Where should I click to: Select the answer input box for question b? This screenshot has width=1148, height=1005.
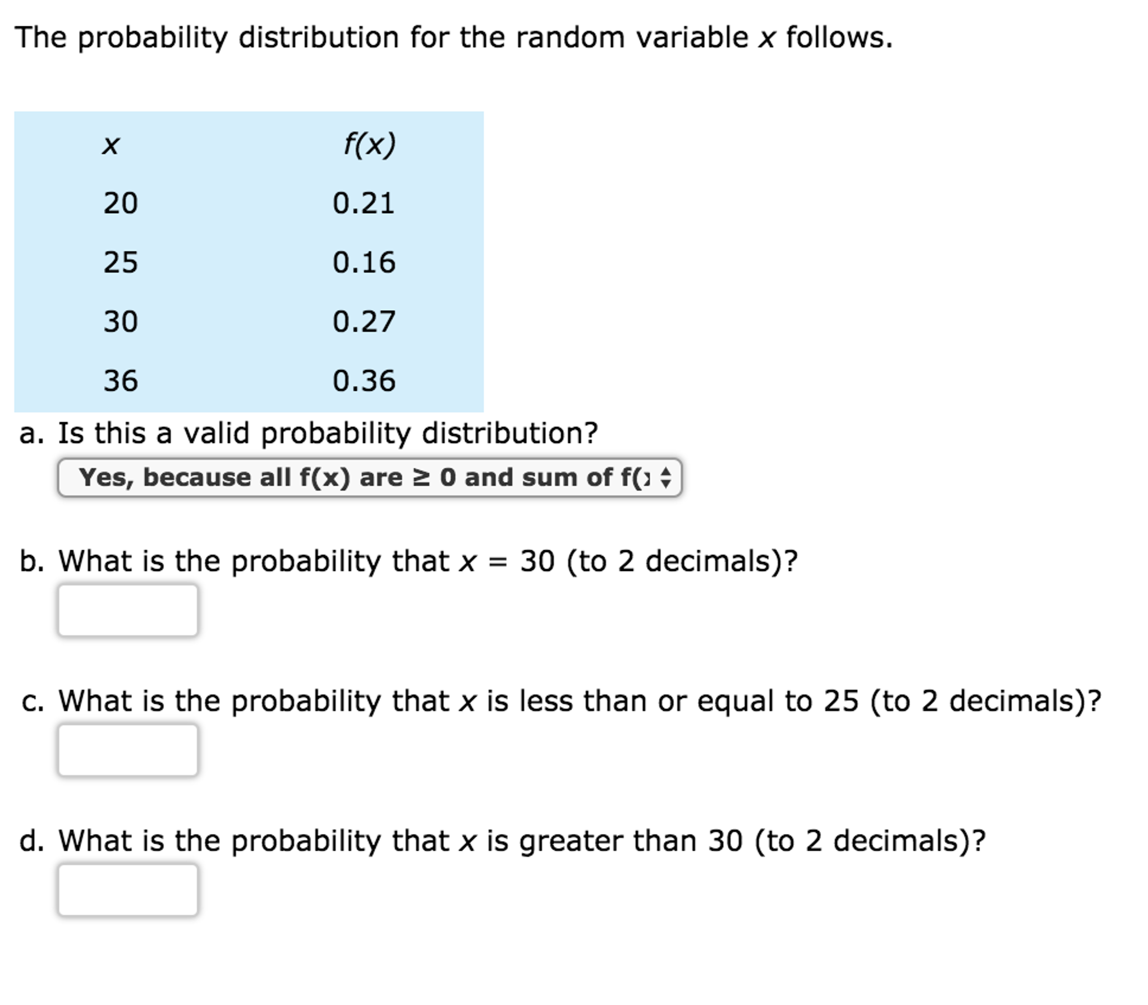[x=128, y=611]
